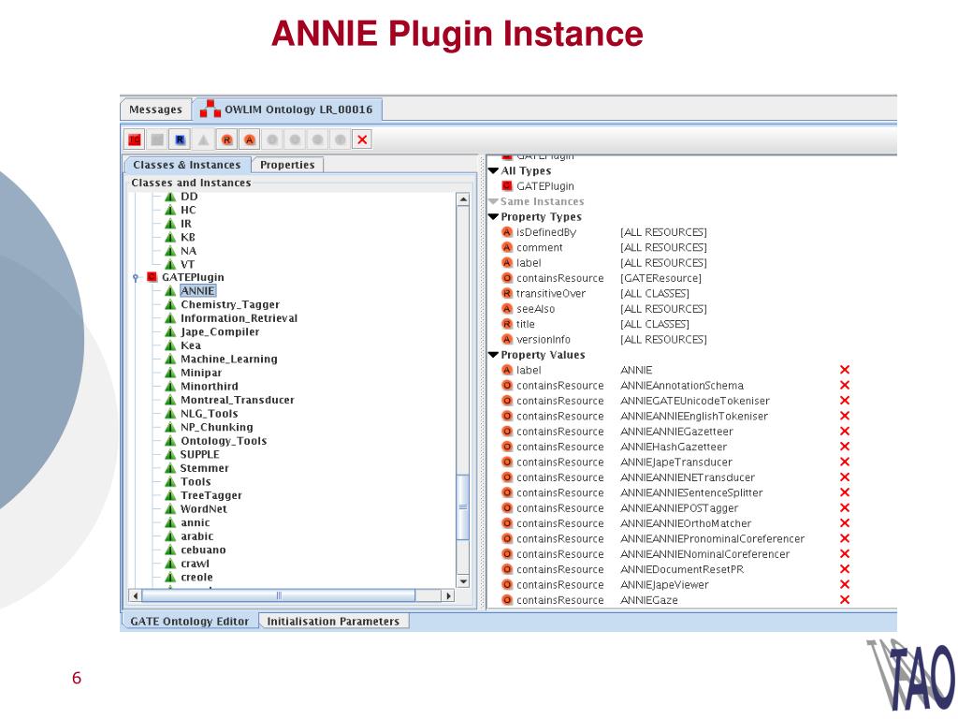Click the first orange R property toolbar icon
The width and height of the screenshot is (958, 719).
coord(226,140)
